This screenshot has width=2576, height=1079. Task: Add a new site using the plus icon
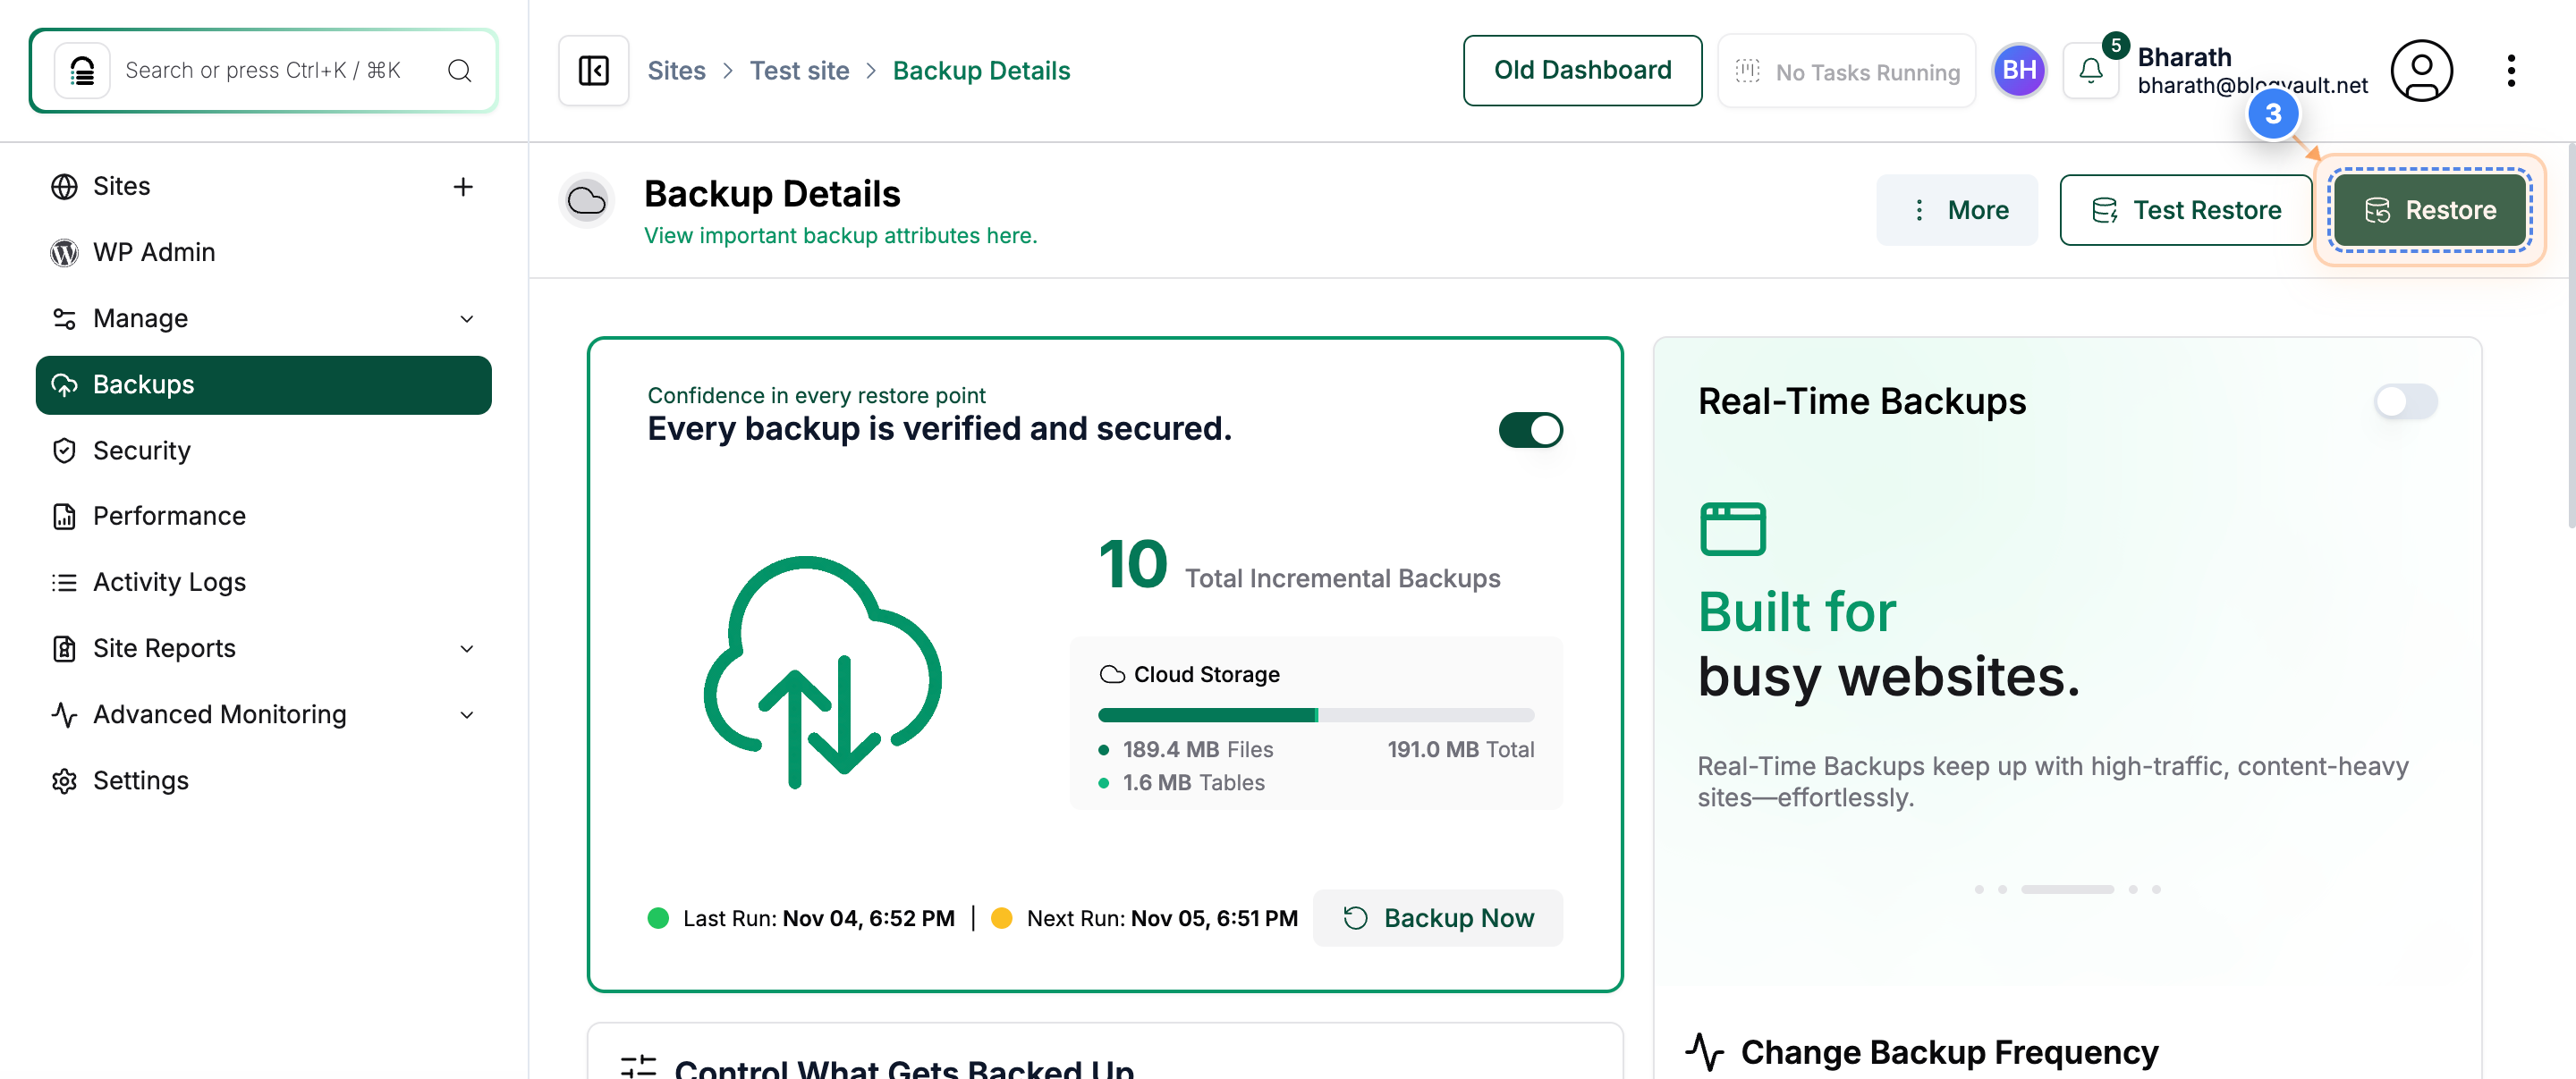click(464, 187)
